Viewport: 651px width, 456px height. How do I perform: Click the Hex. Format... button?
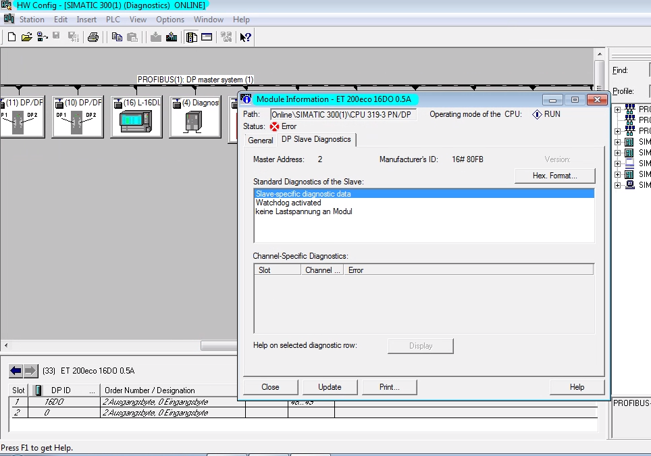click(x=554, y=176)
